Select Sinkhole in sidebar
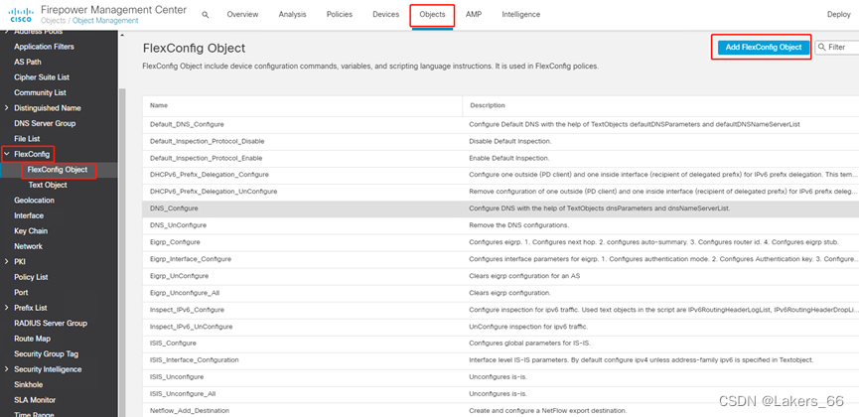Screen dimensions: 859x417 pyautogui.click(x=29, y=384)
